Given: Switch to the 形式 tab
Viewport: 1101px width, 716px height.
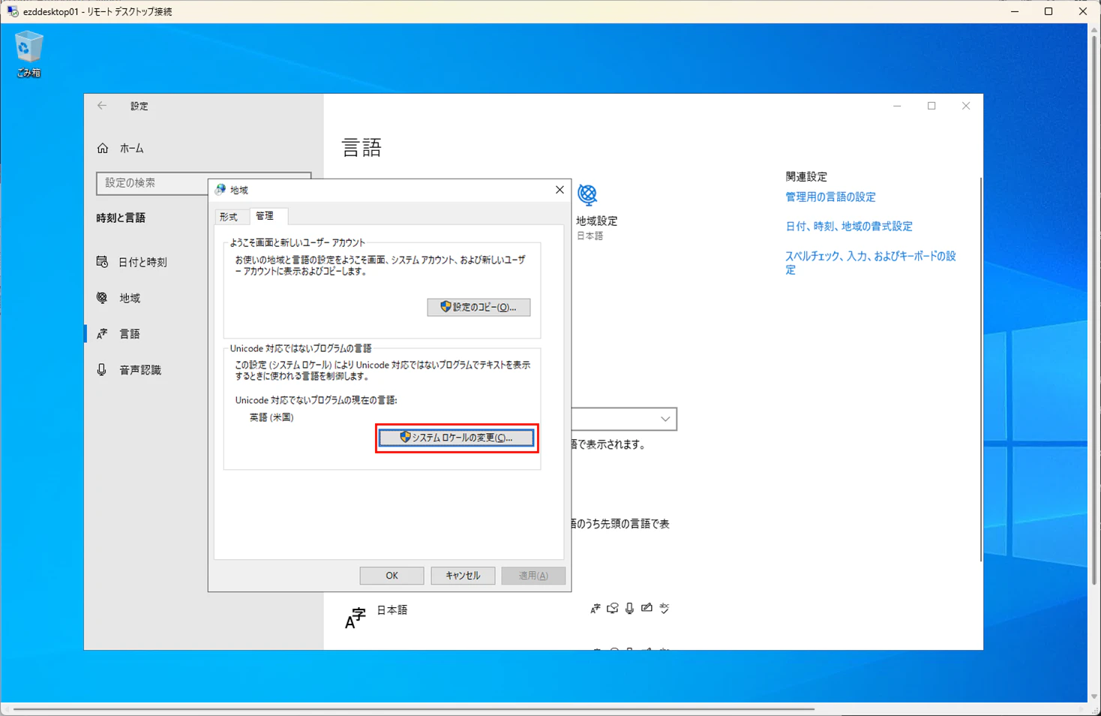Looking at the screenshot, I should click(x=229, y=217).
